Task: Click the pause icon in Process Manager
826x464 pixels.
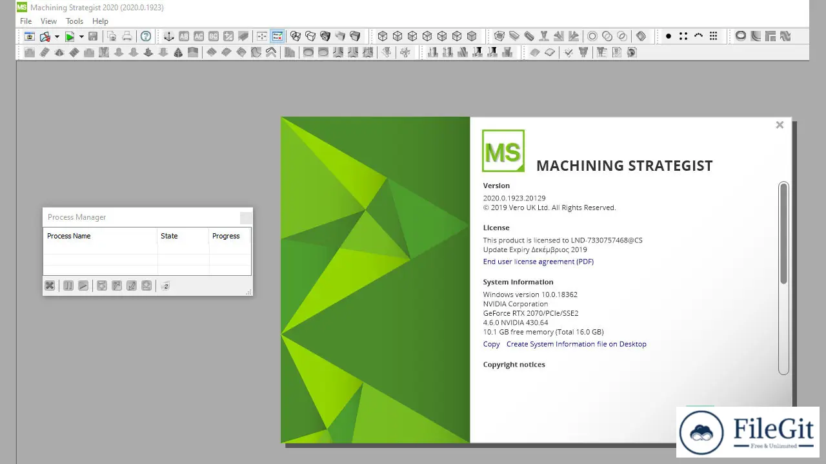Action: click(68, 285)
